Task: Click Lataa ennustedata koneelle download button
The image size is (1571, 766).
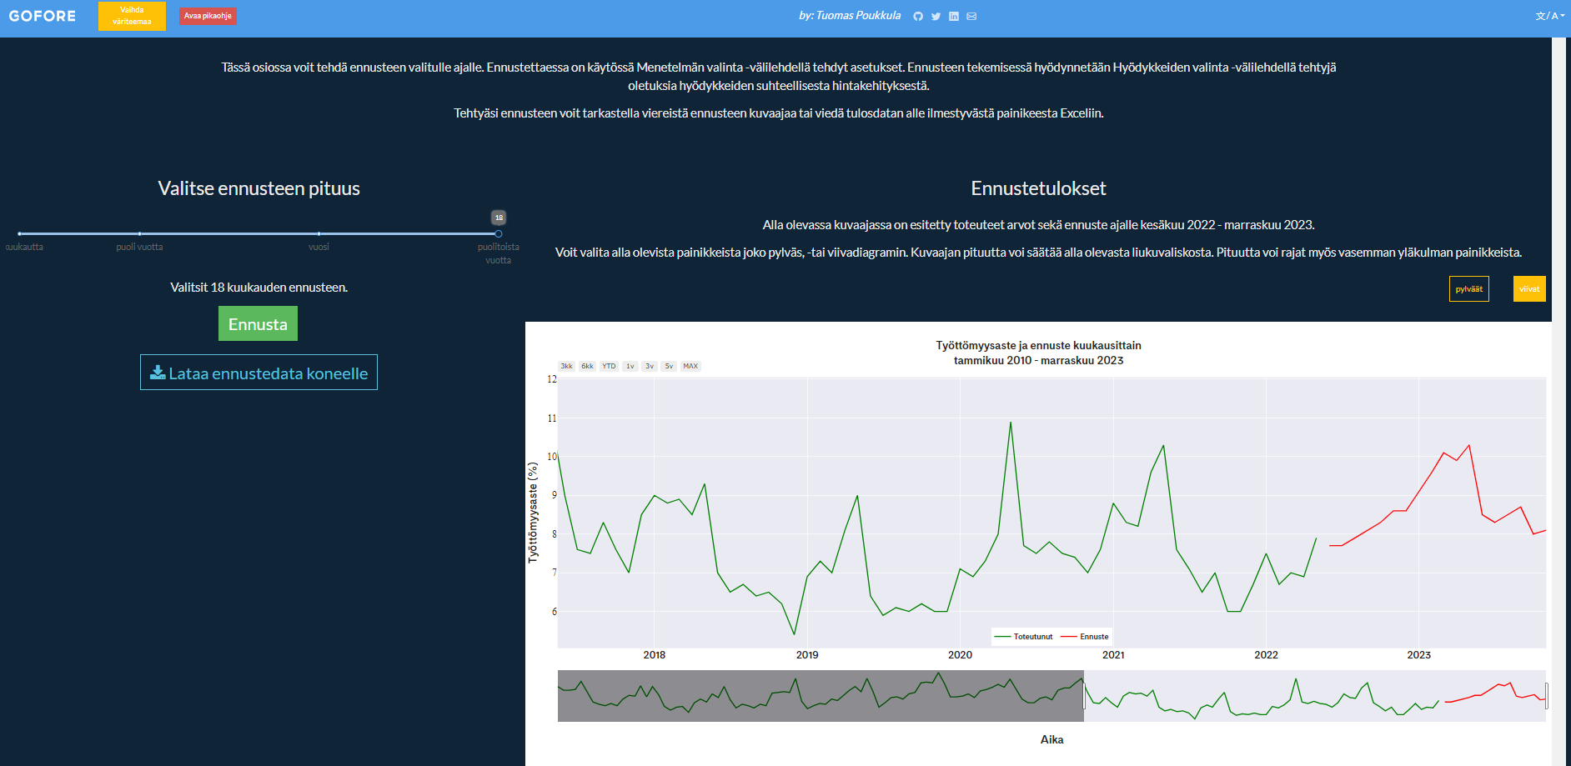Action: pyautogui.click(x=258, y=373)
